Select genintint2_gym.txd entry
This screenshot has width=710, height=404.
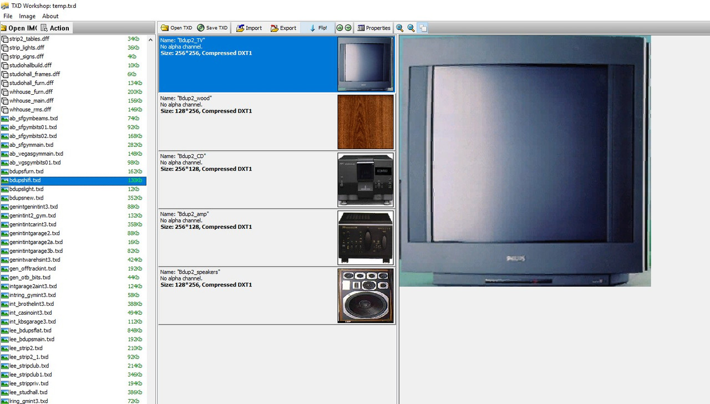(73, 216)
